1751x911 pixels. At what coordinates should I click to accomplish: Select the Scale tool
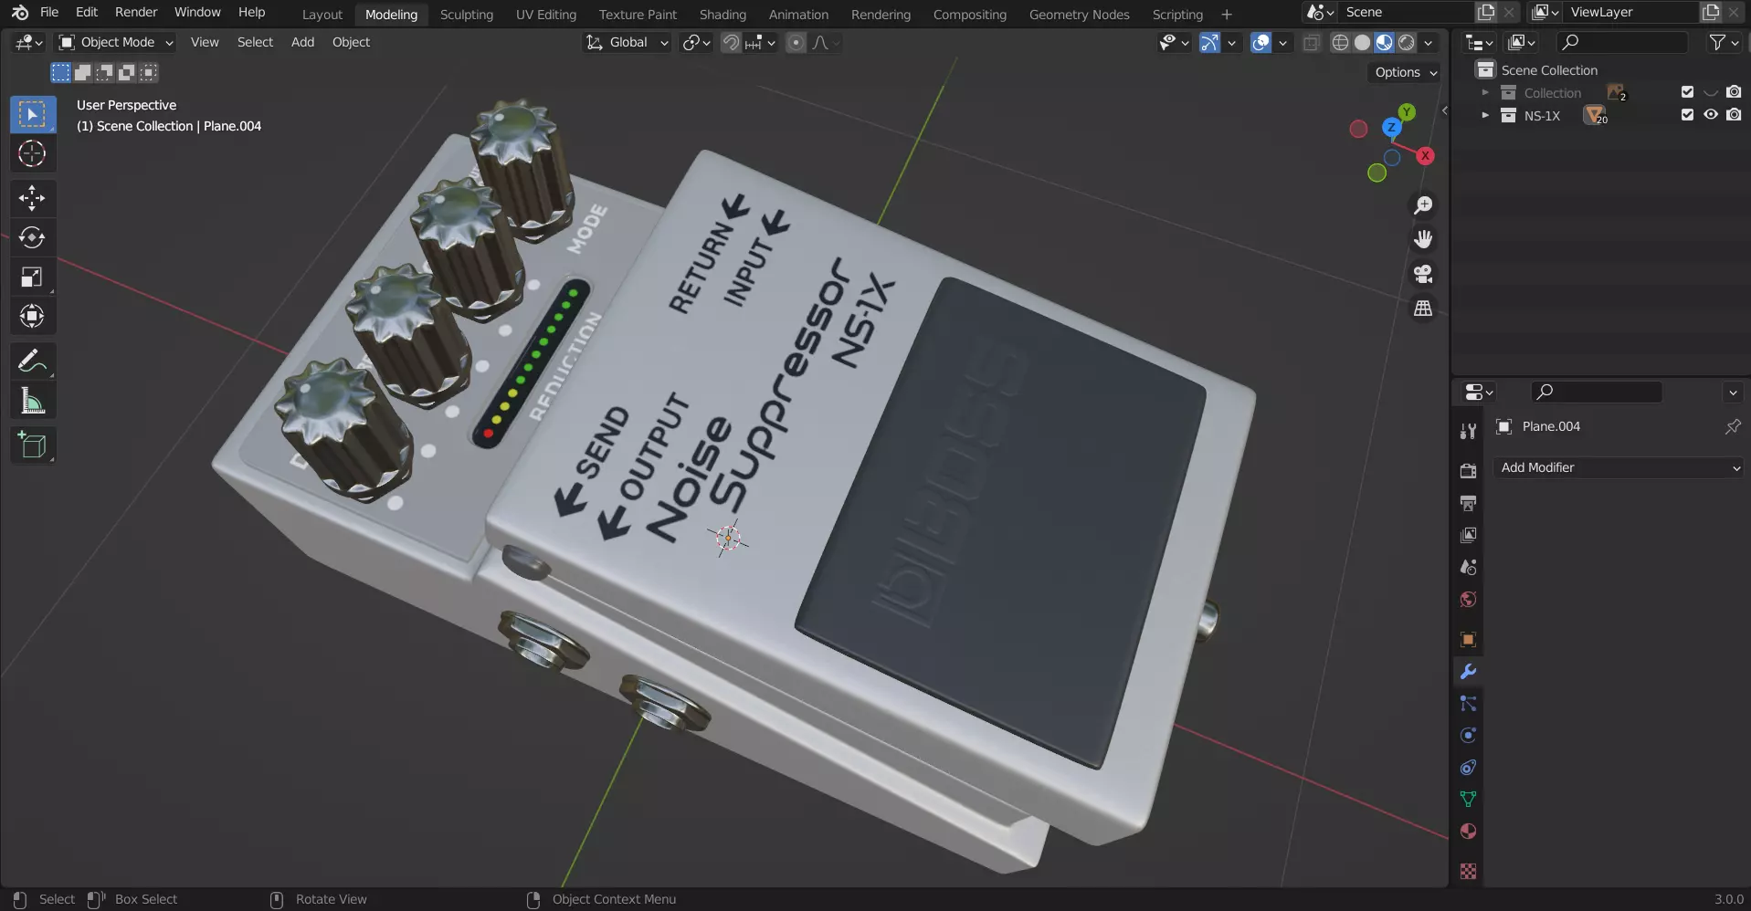tap(33, 277)
